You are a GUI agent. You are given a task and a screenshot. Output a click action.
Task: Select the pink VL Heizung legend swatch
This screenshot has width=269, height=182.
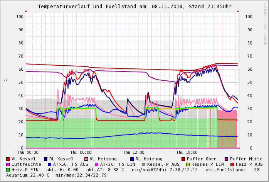point(86,159)
